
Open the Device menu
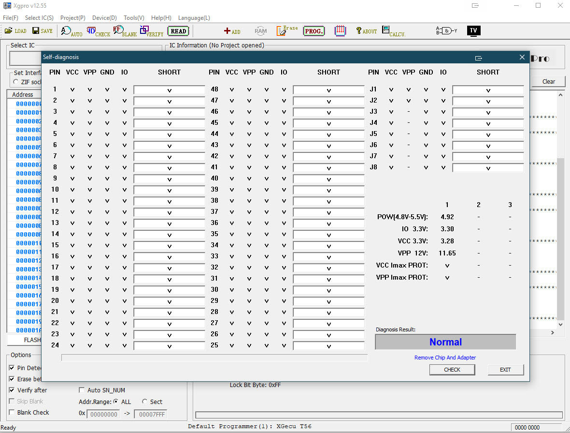tap(104, 18)
